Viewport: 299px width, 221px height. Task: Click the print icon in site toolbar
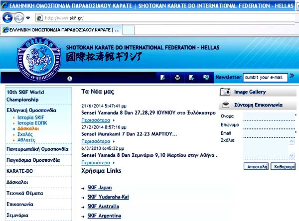click(177, 77)
